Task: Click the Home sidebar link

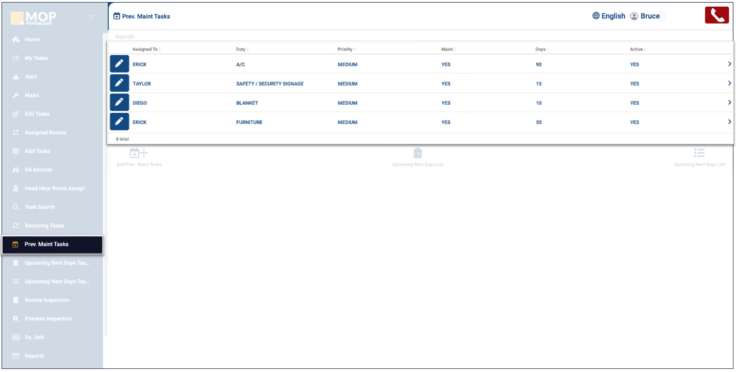Action: [32, 40]
